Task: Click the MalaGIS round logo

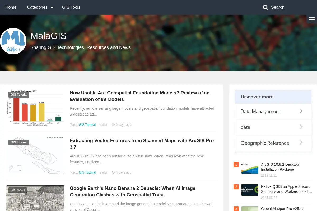Action: click(x=13, y=41)
